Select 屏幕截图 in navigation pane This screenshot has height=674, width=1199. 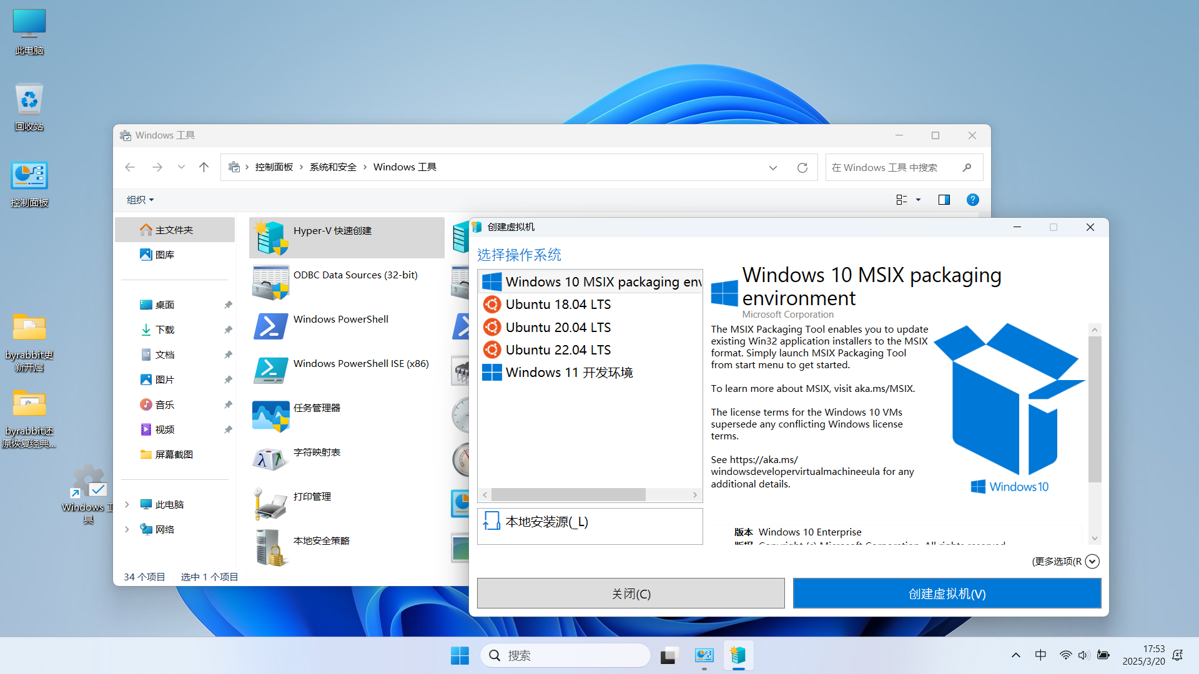pos(175,454)
